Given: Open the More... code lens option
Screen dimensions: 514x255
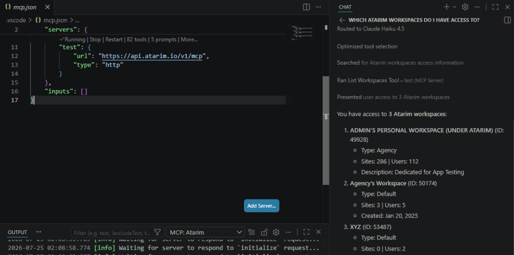Looking at the screenshot, I should click(x=189, y=40).
